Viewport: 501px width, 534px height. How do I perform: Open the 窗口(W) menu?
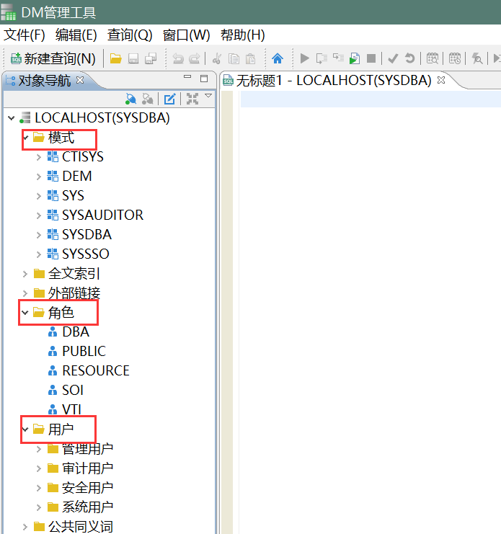point(186,35)
